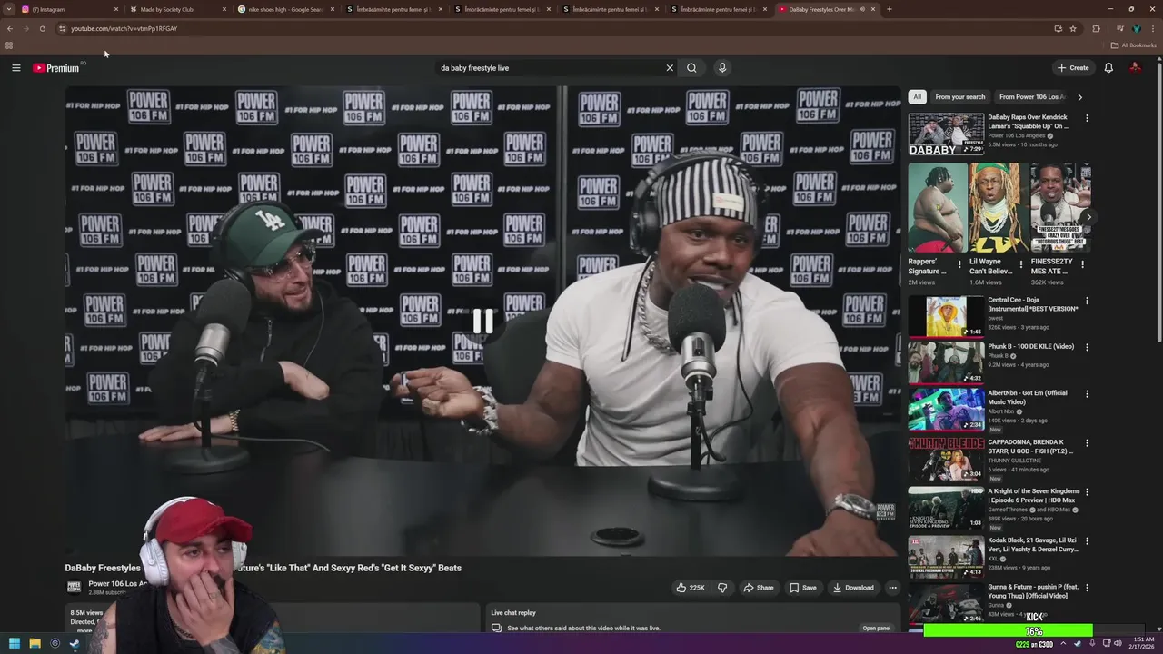Open 'A Knight of the Seven Kingdoms' preview
Image resolution: width=1163 pixels, height=654 pixels.
pos(946,508)
